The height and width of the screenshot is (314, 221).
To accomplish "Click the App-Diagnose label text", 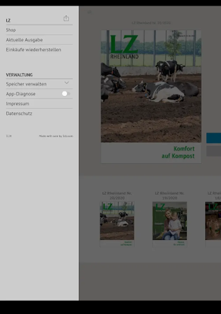I will click(21, 94).
